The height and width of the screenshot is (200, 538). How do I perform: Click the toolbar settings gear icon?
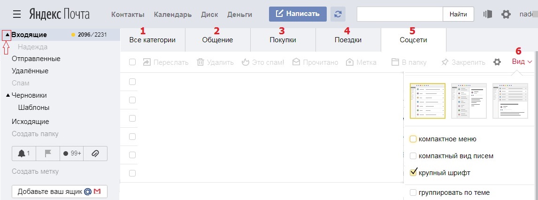497,62
